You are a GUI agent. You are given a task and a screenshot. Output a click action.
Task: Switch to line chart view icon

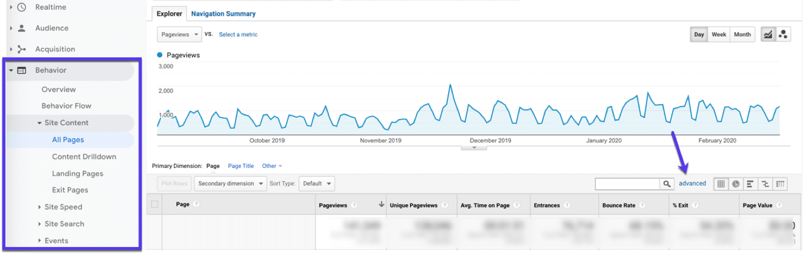[x=768, y=34]
